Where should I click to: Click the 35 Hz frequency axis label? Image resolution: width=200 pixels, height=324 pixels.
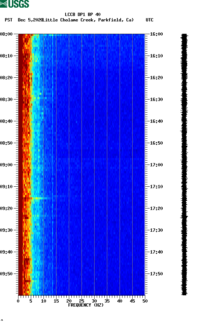click(107, 301)
